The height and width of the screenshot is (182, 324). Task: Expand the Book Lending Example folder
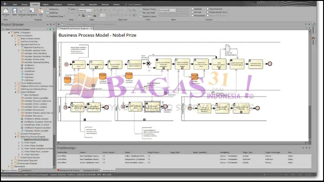(15, 39)
